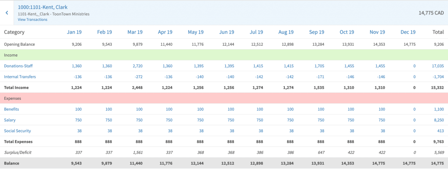Click the -1,704 Internal Transfers total
The height and width of the screenshot is (169, 448).
click(x=437, y=77)
